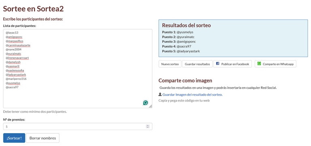Grab the textarea resize handle corner
Image resolution: width=311 pixels, height=146 pixels.
tap(151, 106)
